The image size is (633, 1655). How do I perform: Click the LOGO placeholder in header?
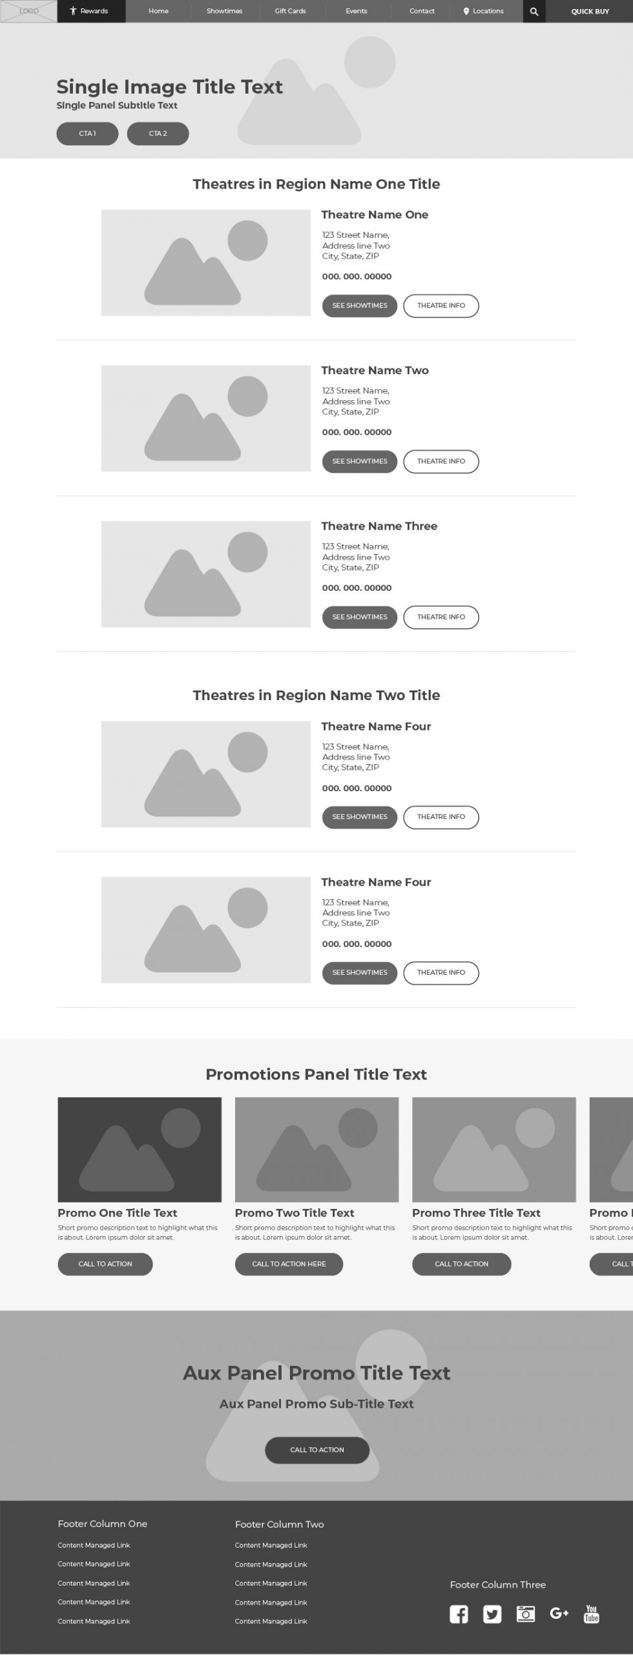pyautogui.click(x=29, y=12)
